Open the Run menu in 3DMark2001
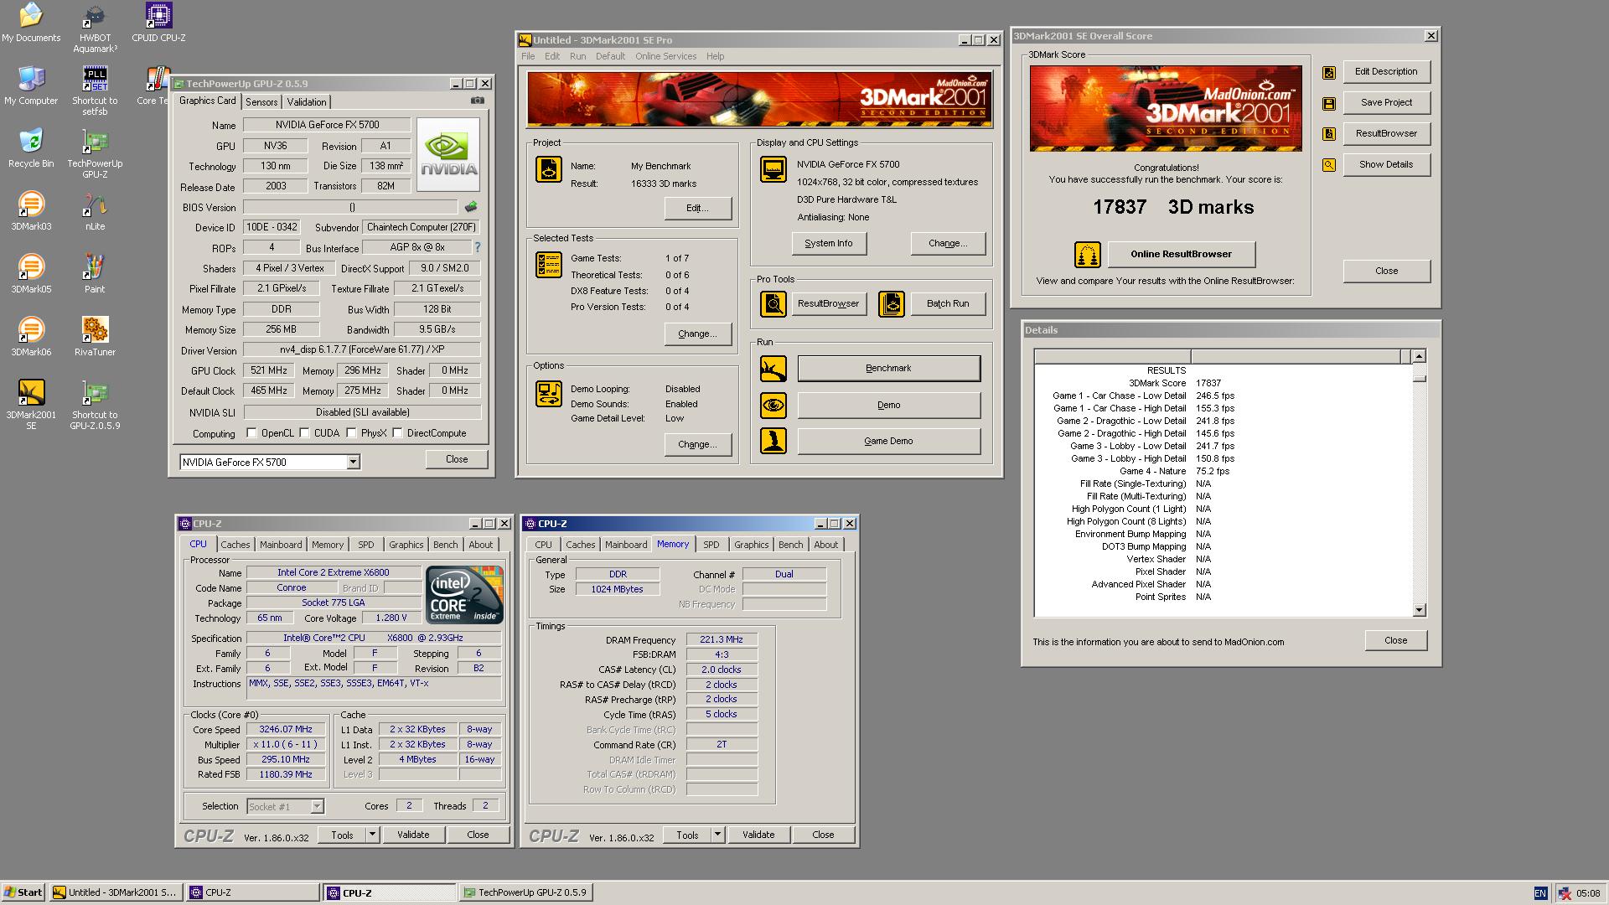The image size is (1609, 905). coord(577,56)
